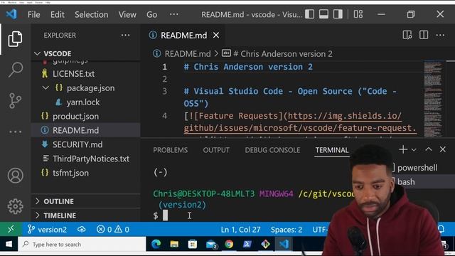The height and width of the screenshot is (256, 455).
Task: Publish branch cloud icon in status bar
Action: (x=82, y=229)
